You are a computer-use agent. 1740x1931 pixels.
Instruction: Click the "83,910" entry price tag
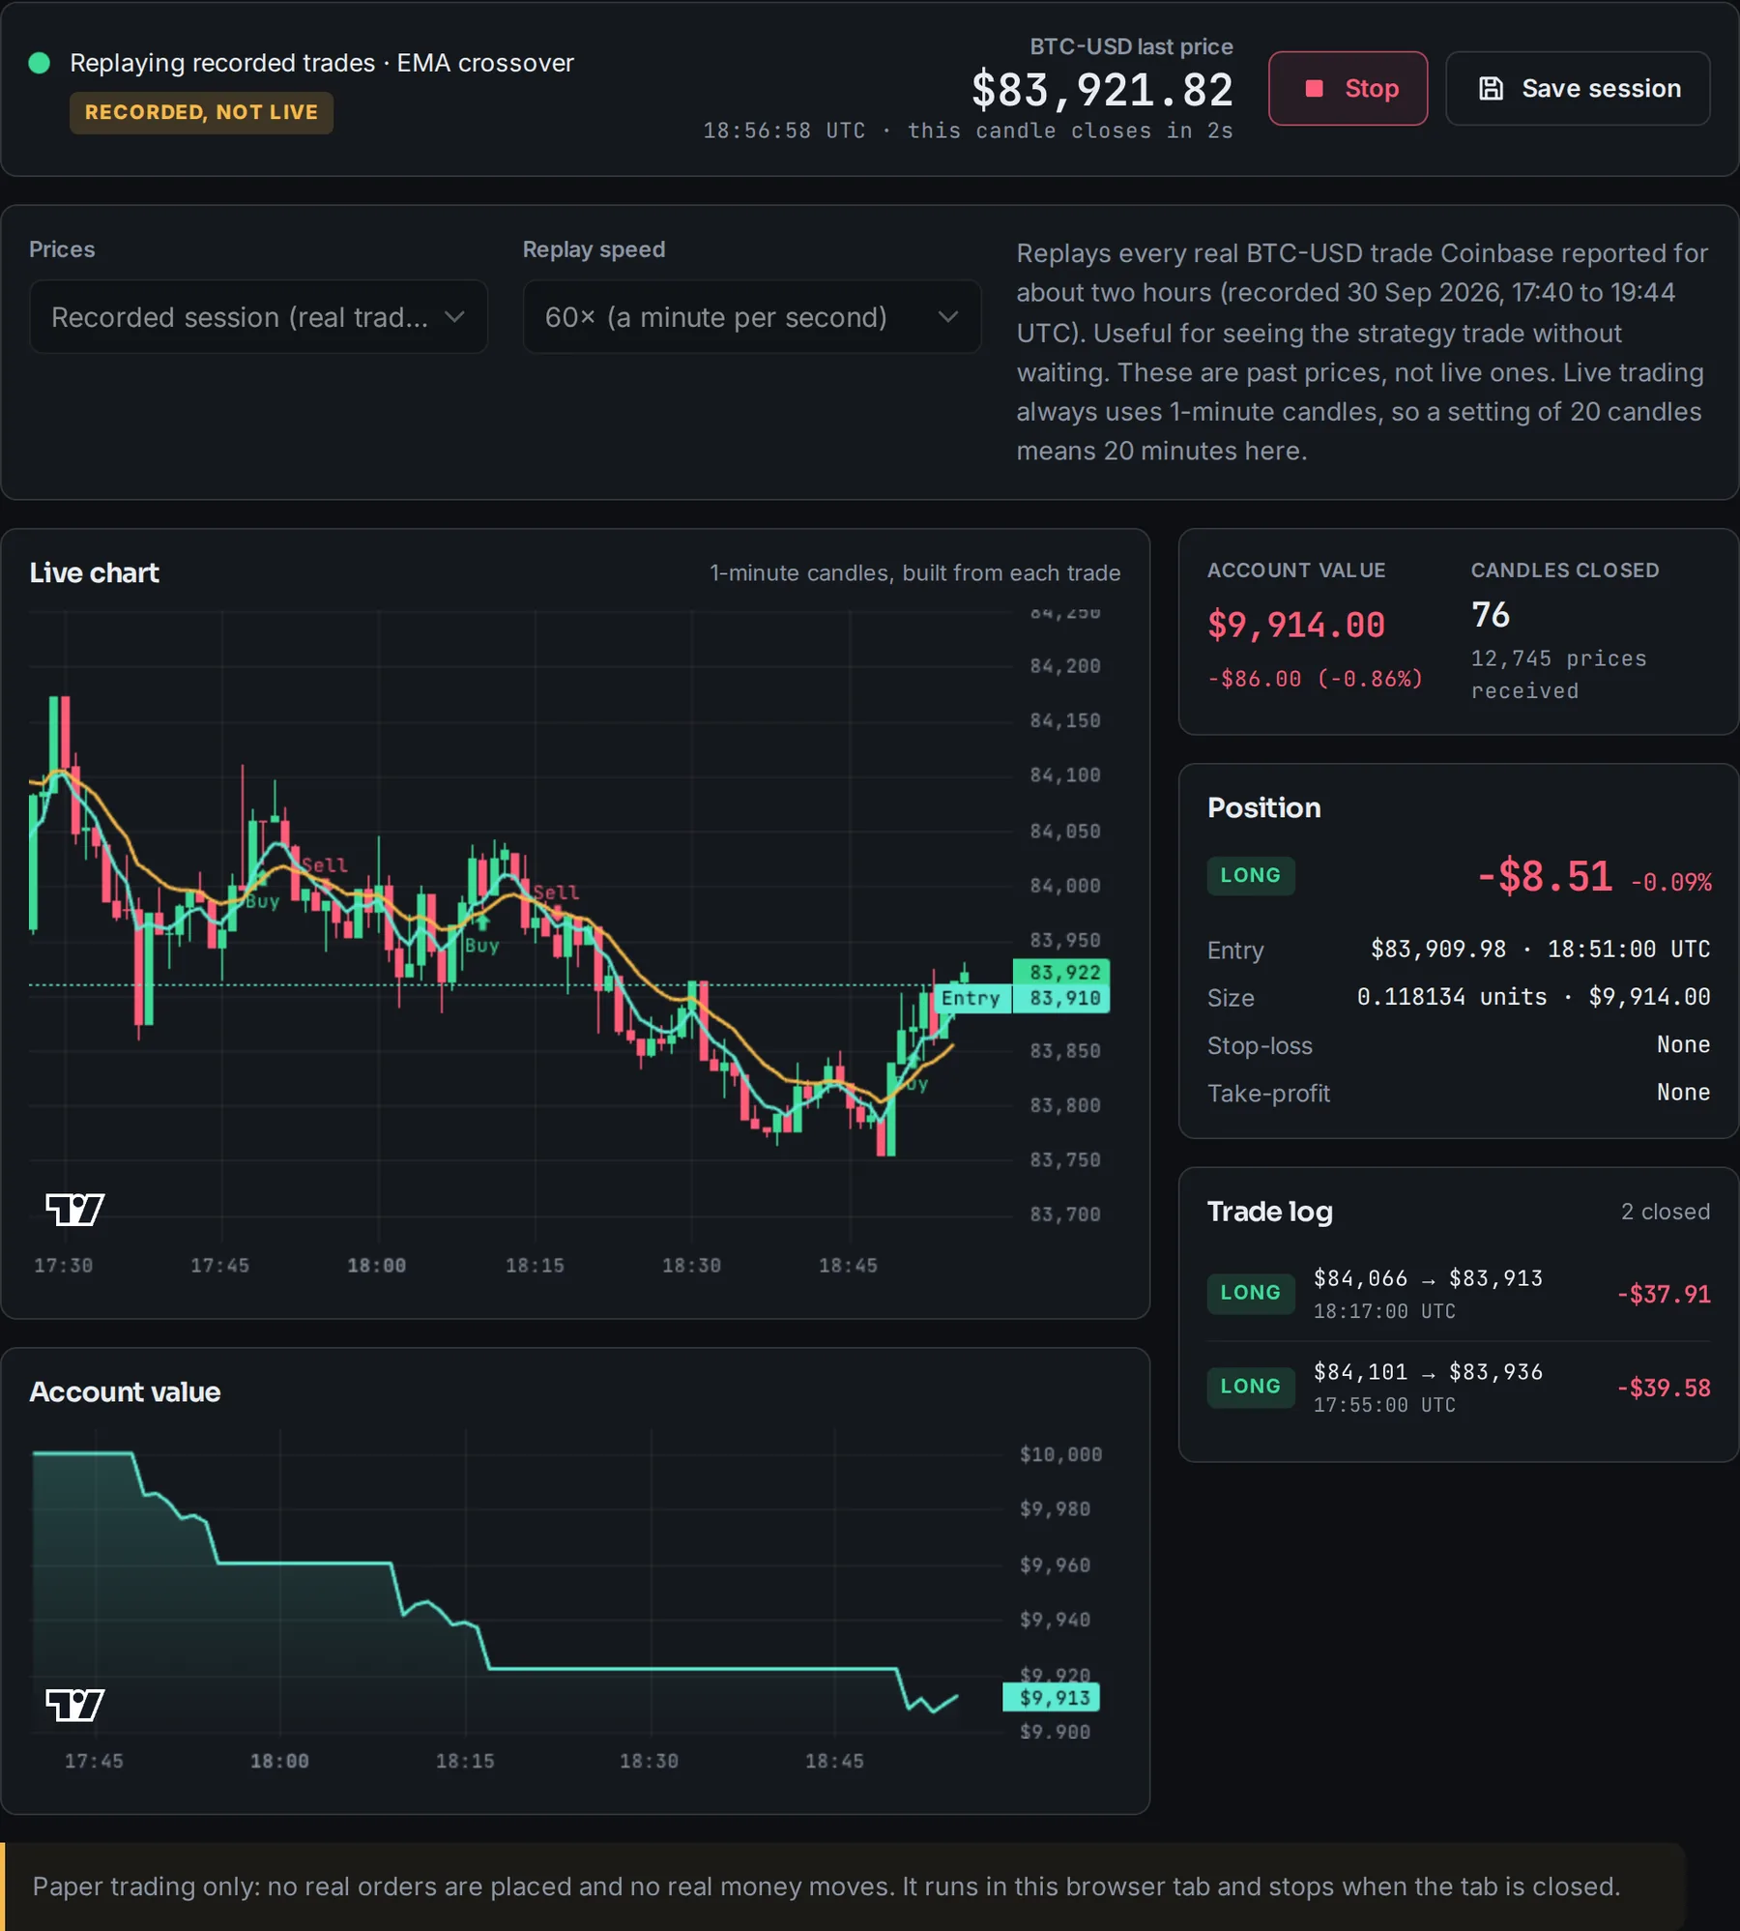tap(1061, 998)
